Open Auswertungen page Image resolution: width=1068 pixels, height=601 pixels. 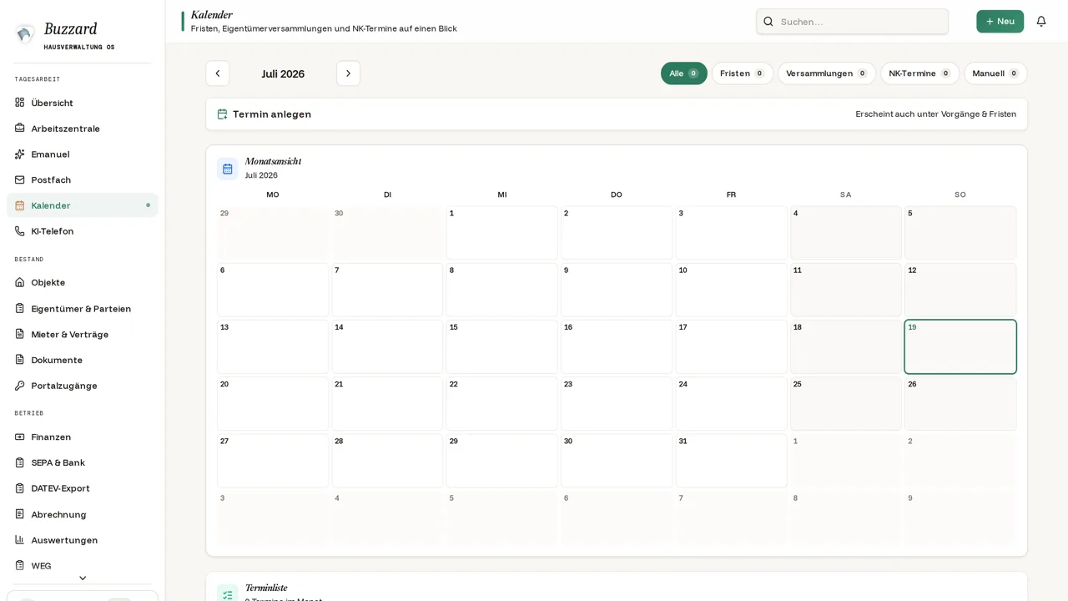(x=83, y=540)
